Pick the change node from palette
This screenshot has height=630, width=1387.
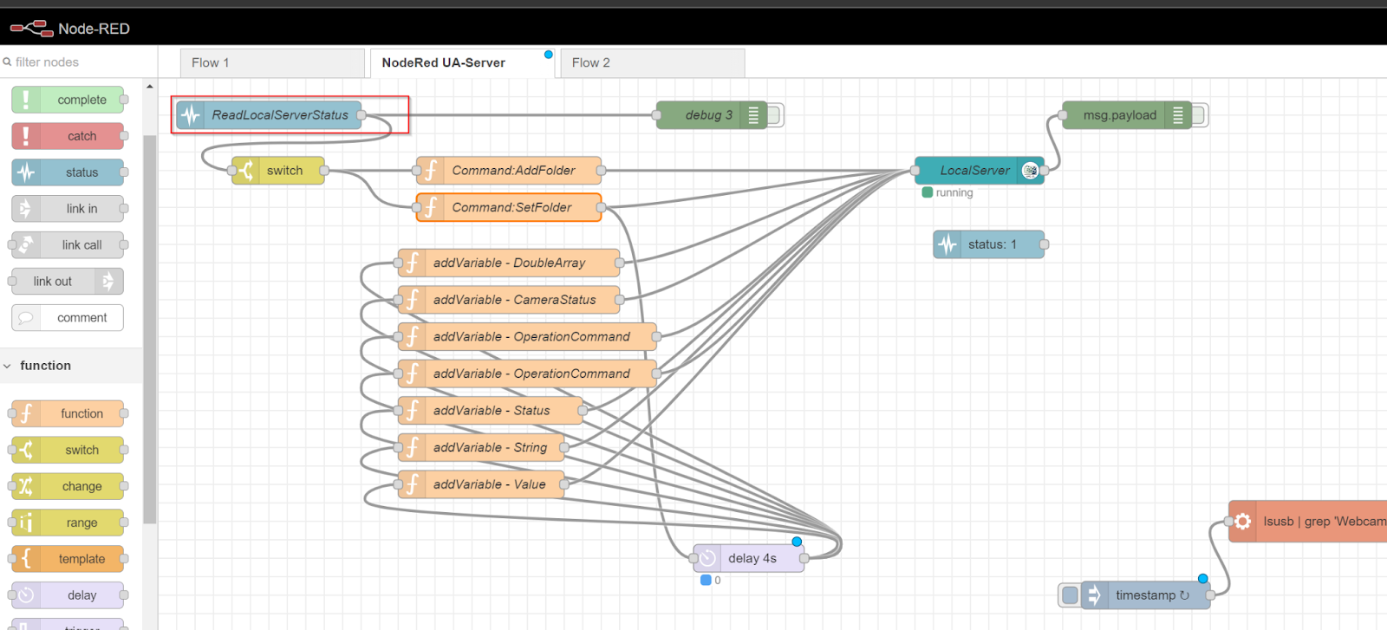point(68,486)
